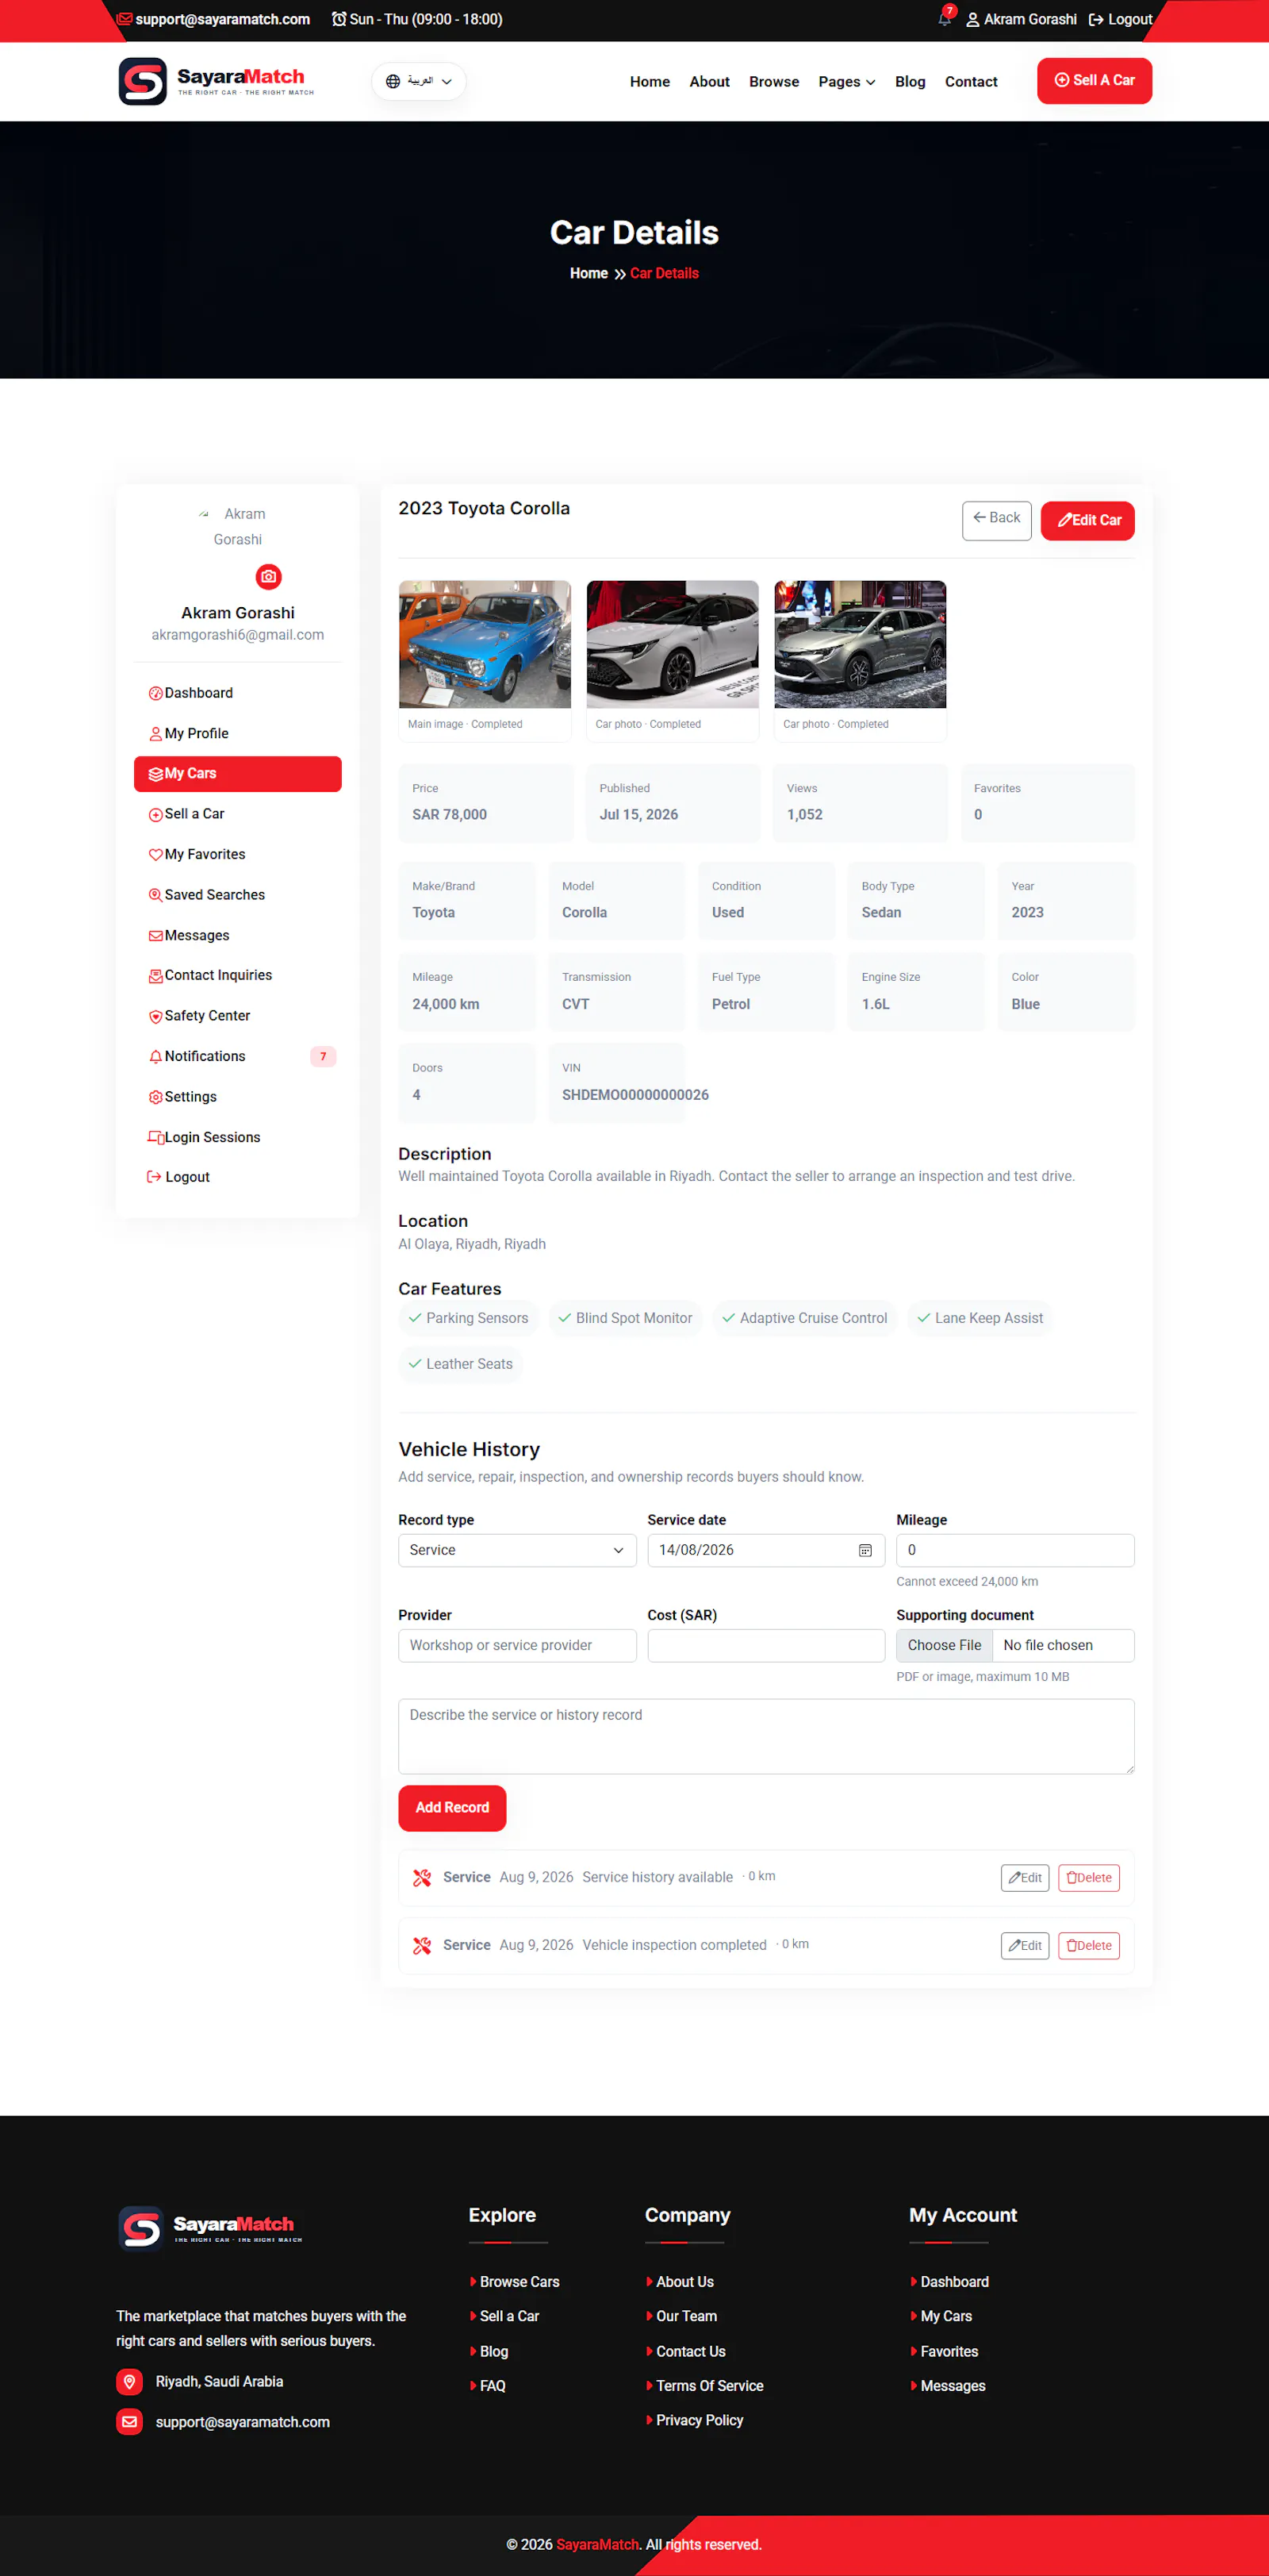Click the Login Sessions devices icon
Image resolution: width=1269 pixels, height=2576 pixels.
[x=155, y=1137]
